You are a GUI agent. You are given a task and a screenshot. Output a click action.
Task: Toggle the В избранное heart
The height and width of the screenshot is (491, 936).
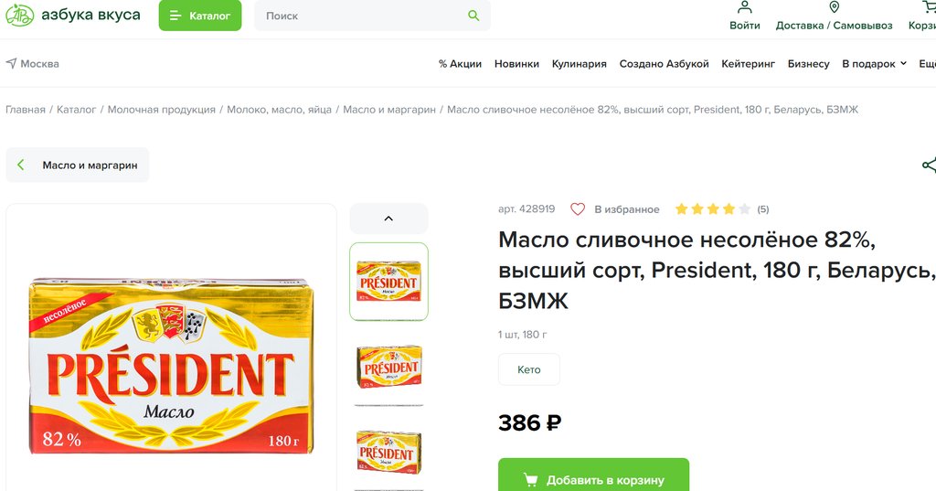(x=578, y=209)
